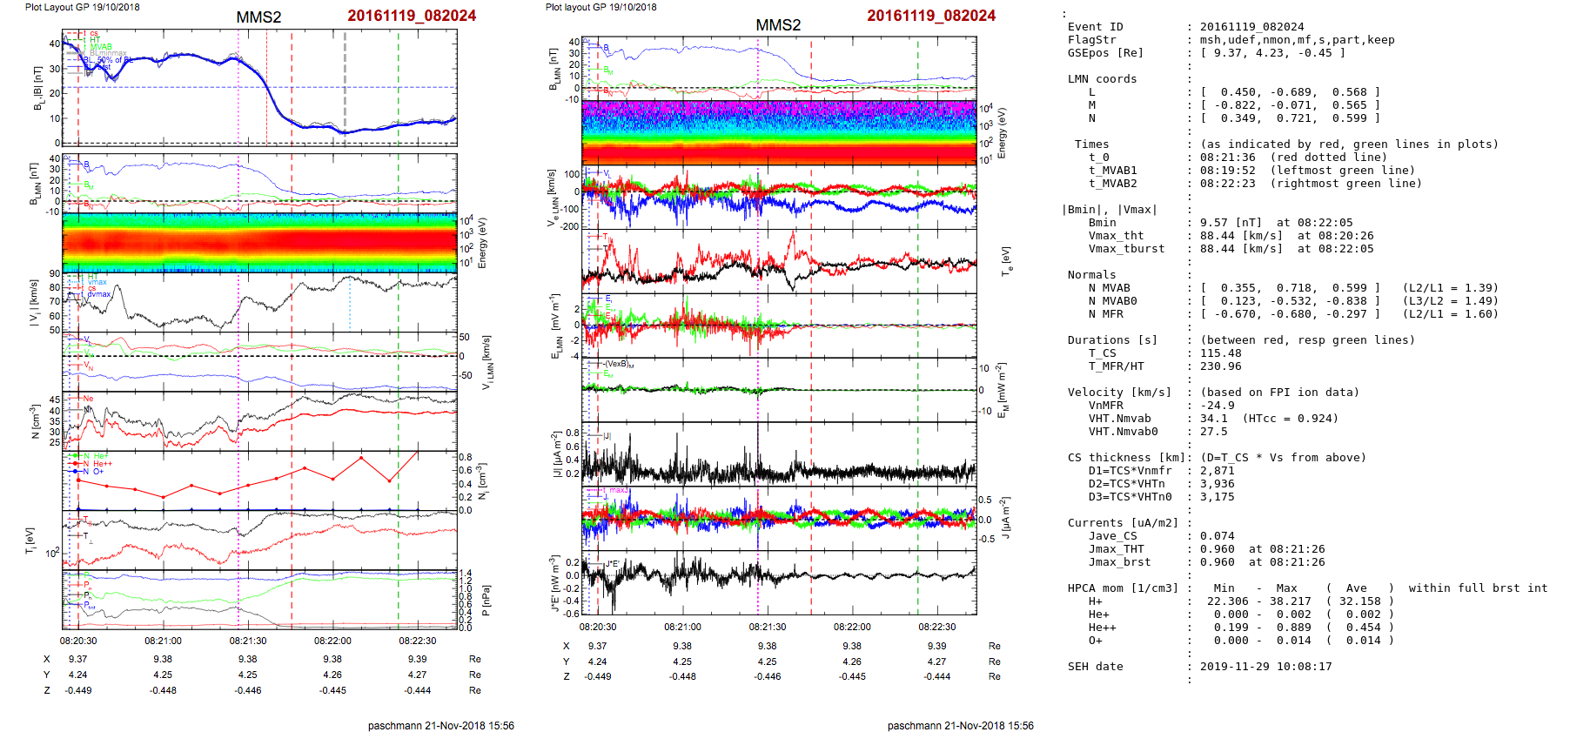
Task: Select the magenta dotted line in the top-left B panel
Action: (x=238, y=87)
